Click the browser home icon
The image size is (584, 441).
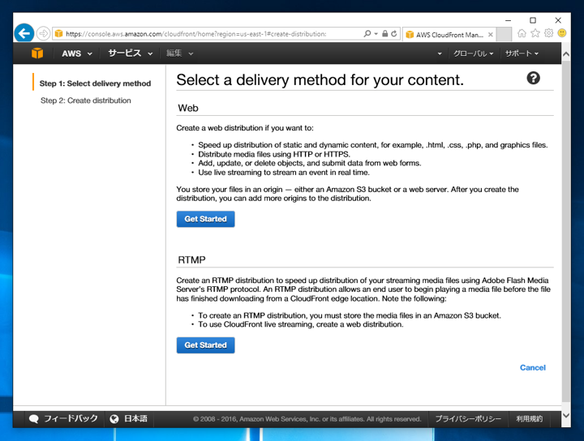pyautogui.click(x=522, y=33)
